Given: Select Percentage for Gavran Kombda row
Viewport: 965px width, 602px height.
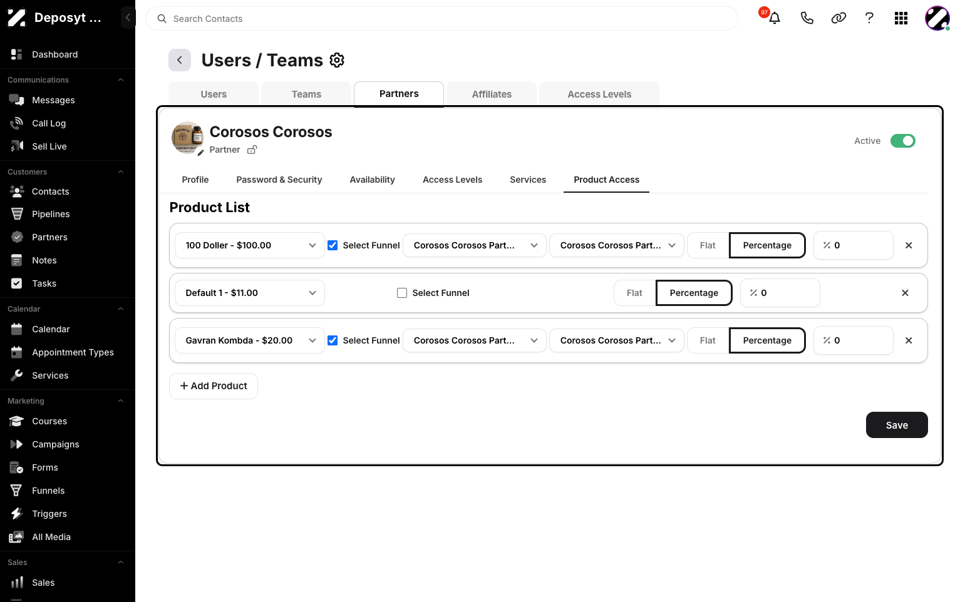Looking at the screenshot, I should point(767,340).
